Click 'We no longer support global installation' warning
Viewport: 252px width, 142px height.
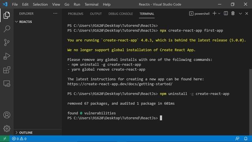131,50
